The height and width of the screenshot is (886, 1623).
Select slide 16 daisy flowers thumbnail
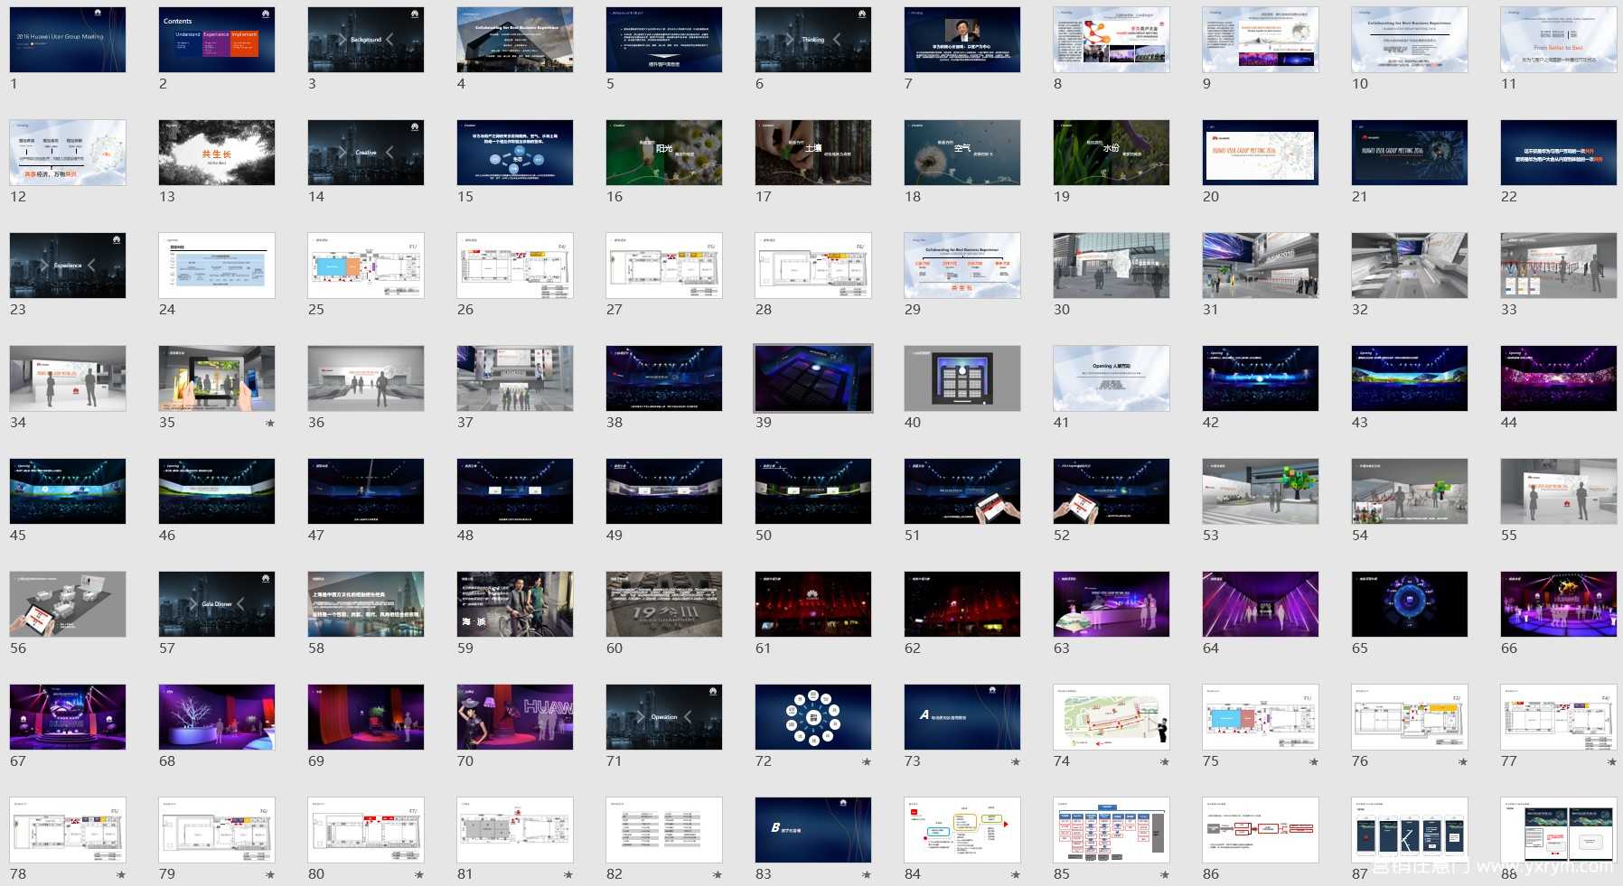click(664, 153)
